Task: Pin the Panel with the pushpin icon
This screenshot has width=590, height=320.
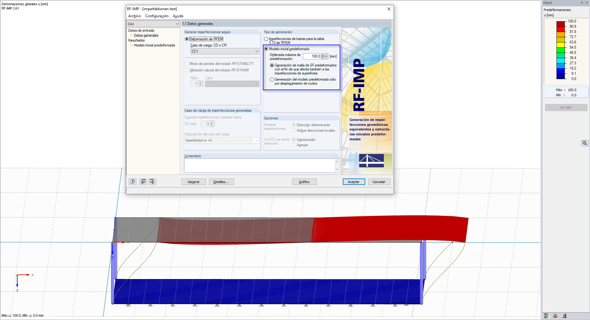Action: tap(582, 3)
